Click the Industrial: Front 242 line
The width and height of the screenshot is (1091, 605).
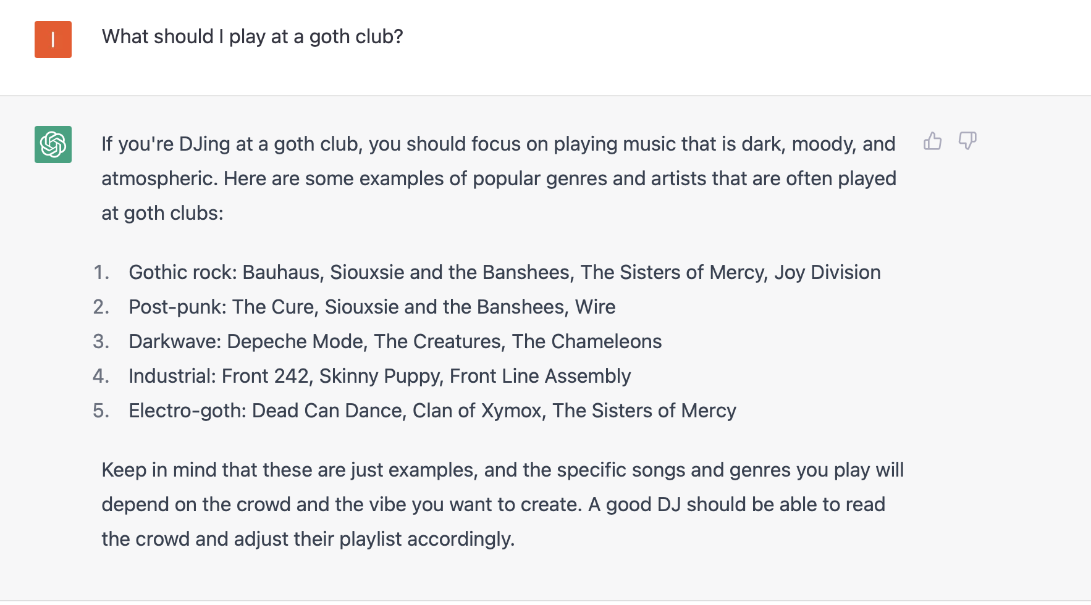[x=380, y=376]
